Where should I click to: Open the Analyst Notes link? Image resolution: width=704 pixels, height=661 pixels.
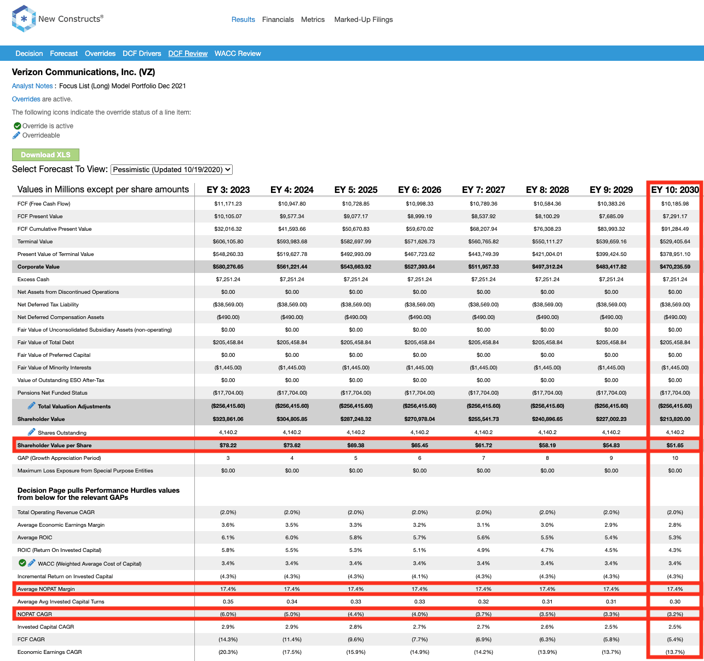tap(32, 86)
